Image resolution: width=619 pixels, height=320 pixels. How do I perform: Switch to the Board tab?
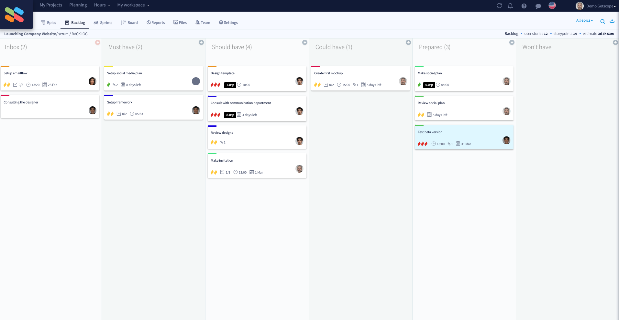(x=129, y=22)
